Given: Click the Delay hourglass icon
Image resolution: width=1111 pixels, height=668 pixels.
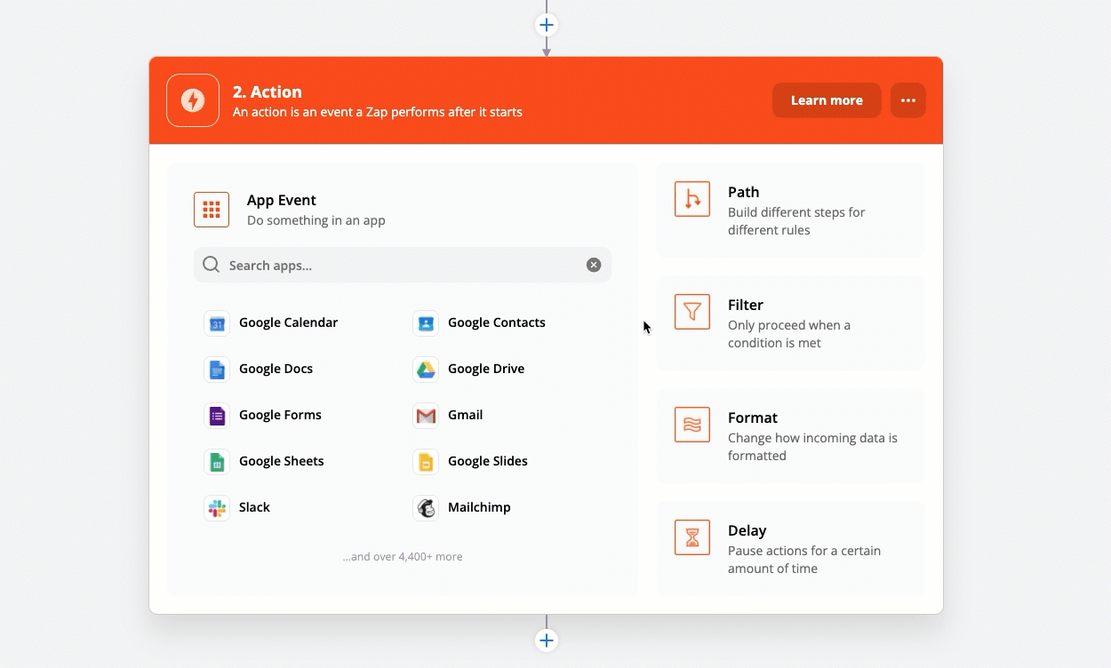Looking at the screenshot, I should point(692,537).
